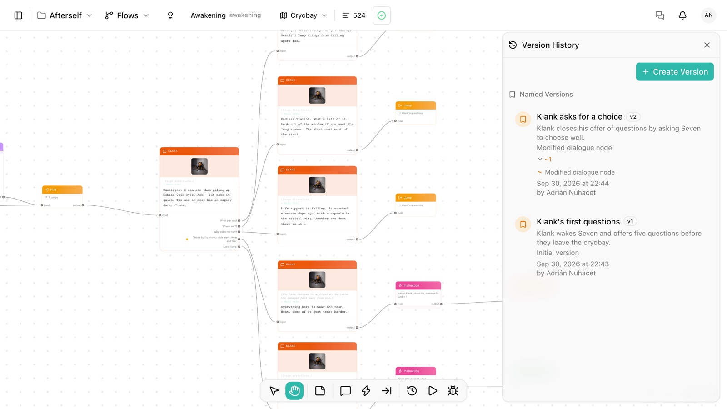727x409 pixels.
Task: Select the Jump node beside the Endless Station node
Action: [x=416, y=113]
